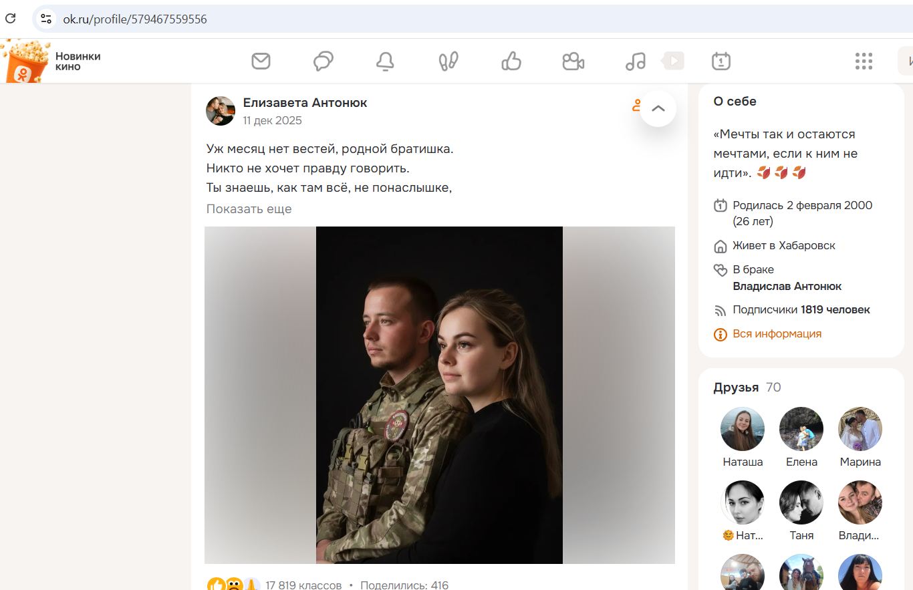This screenshot has height=590, width=913.
Task: Click the quote text about Мечты
Action: [785, 154]
